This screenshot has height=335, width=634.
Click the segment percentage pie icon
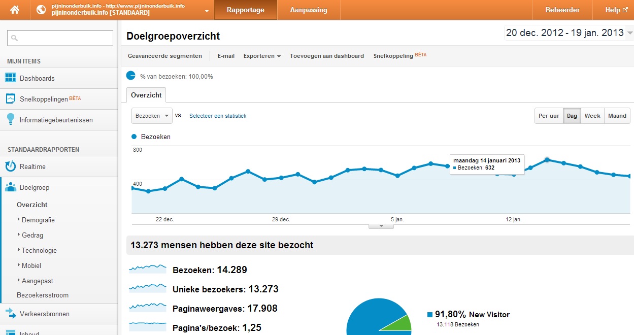131,76
